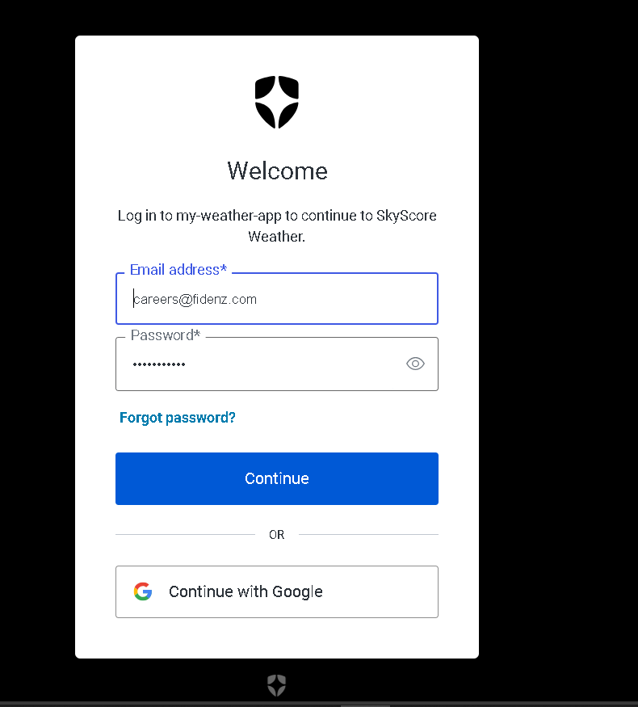Open the Forgot password? link
The width and height of the screenshot is (638, 707).
click(x=177, y=418)
